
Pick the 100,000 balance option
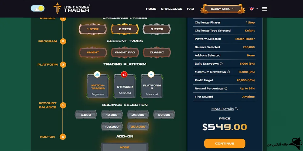click(112, 127)
